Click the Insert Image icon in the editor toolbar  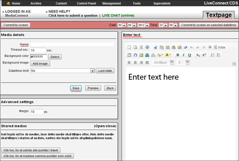(141, 55)
